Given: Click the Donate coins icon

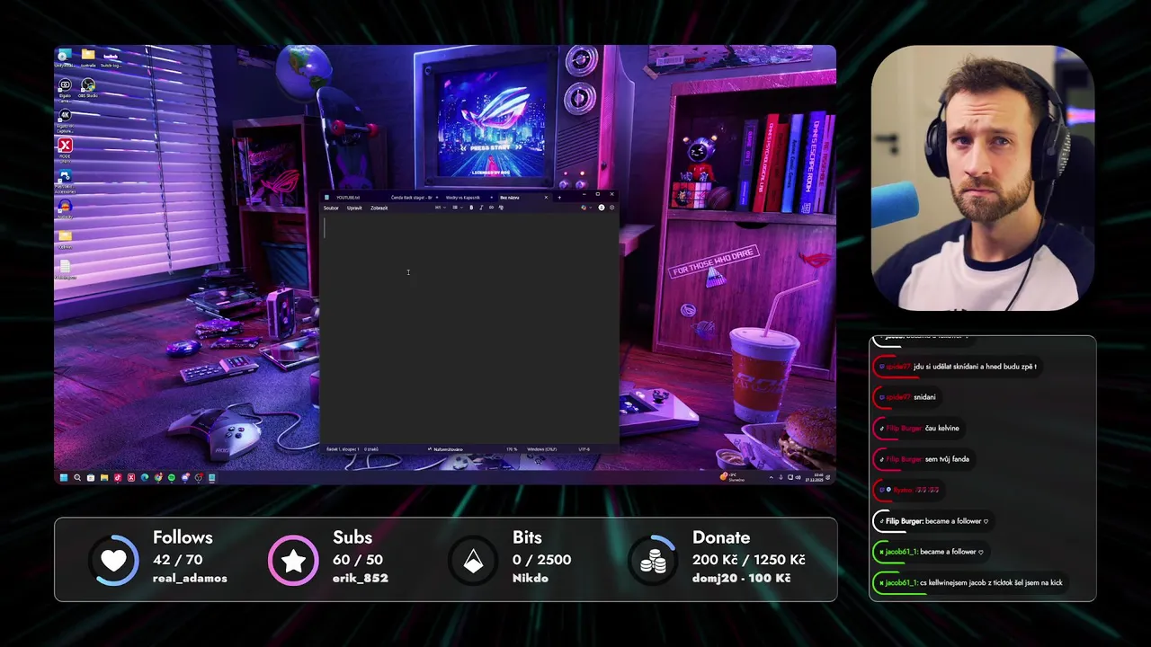Looking at the screenshot, I should [x=653, y=560].
